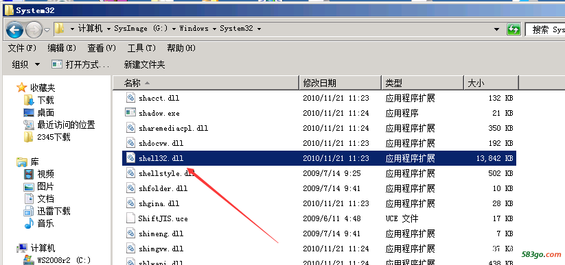
Task: Select the sharemediacpl.dll file name
Action: click(x=173, y=128)
